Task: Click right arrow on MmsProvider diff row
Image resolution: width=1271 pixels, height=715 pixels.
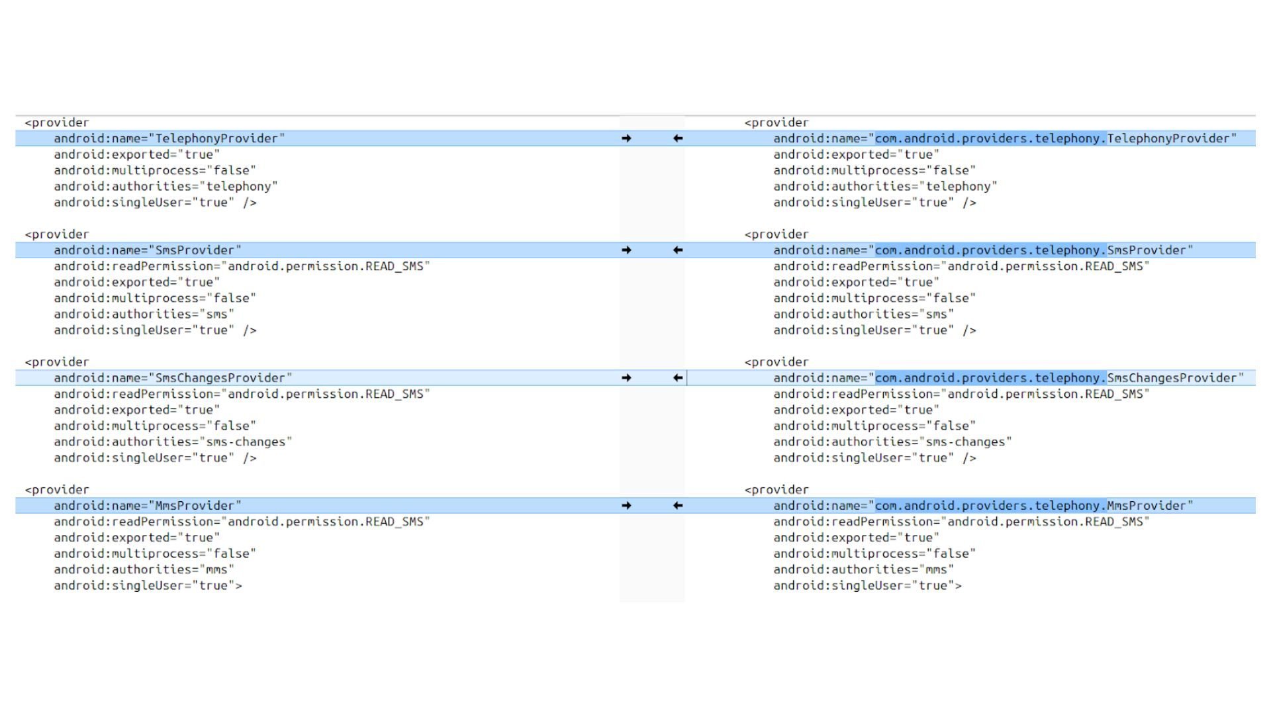Action: (x=626, y=506)
